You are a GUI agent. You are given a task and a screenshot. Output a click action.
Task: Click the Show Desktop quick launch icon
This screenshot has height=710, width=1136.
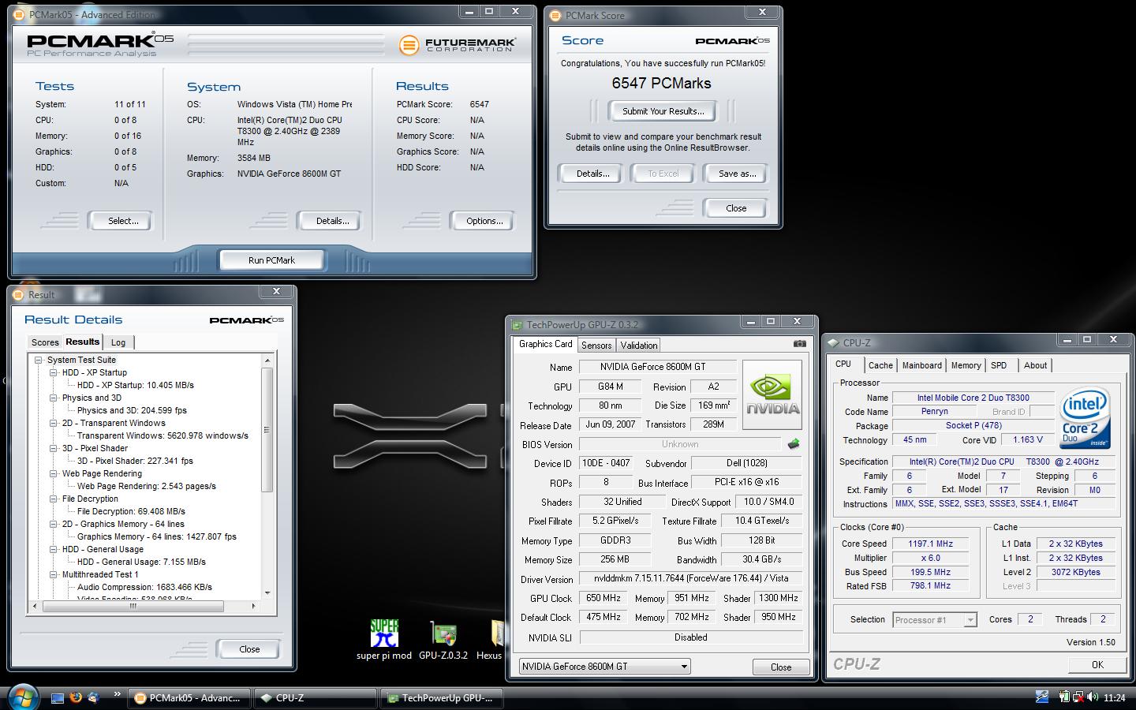click(58, 698)
